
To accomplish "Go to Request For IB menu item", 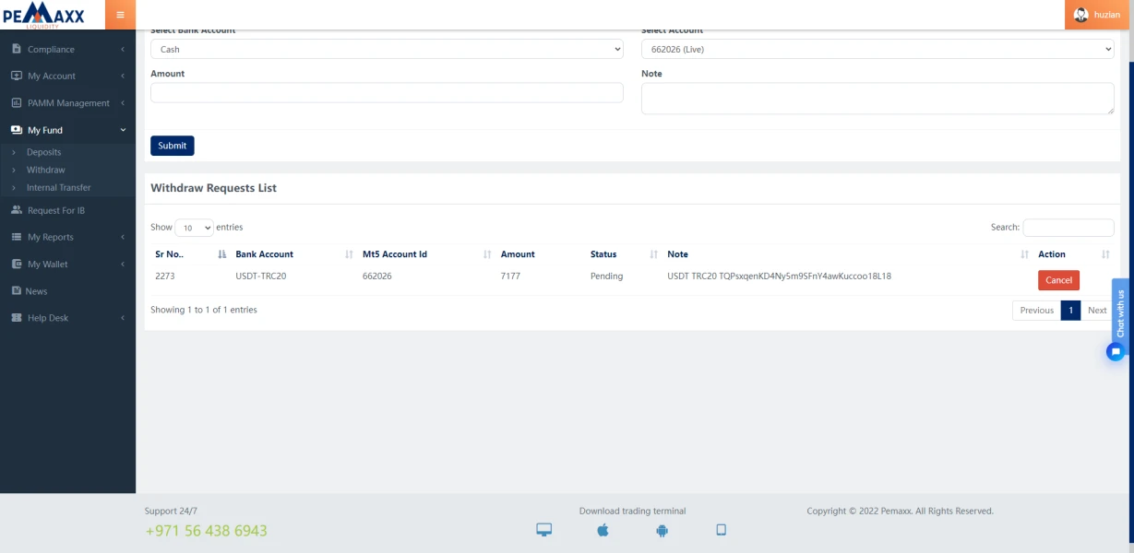I will tap(56, 210).
